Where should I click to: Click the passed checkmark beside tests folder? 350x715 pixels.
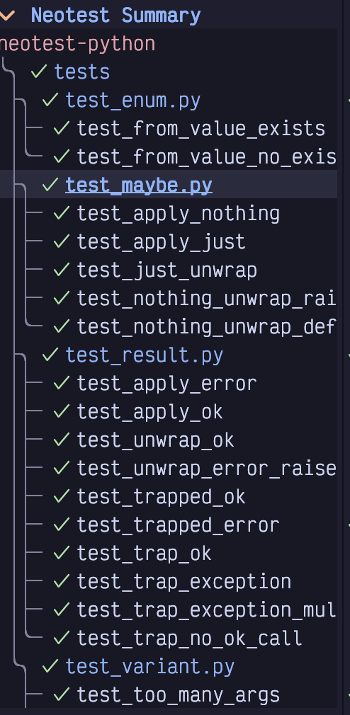(39, 71)
